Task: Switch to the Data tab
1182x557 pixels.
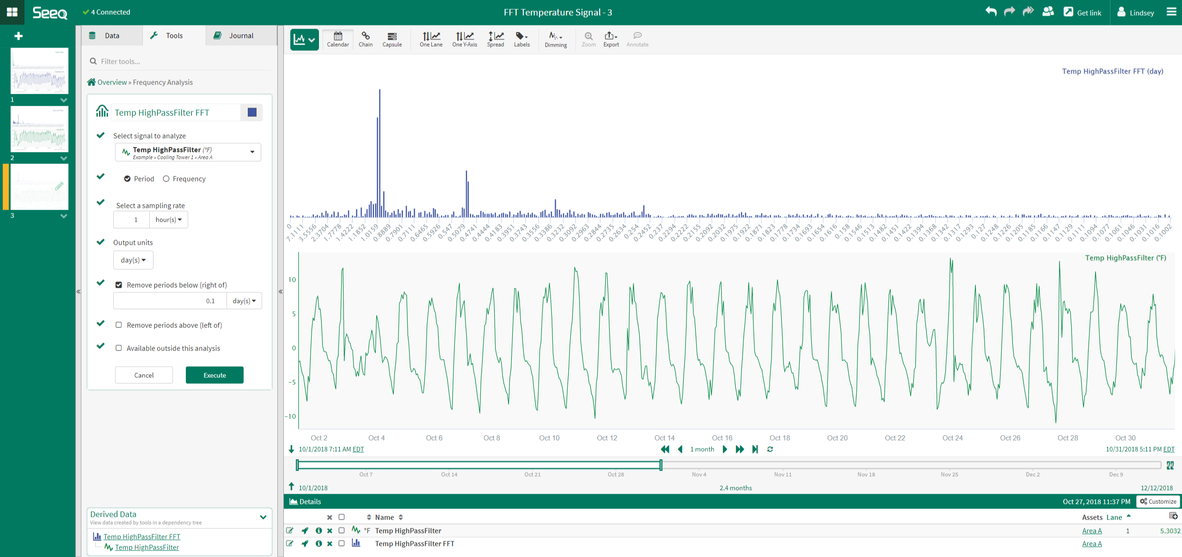Action: click(x=111, y=36)
